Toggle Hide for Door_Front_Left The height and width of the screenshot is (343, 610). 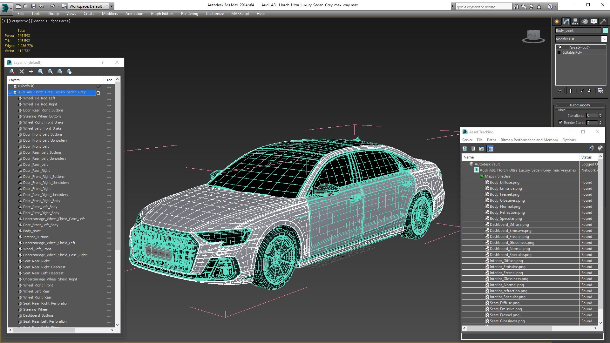point(109,147)
